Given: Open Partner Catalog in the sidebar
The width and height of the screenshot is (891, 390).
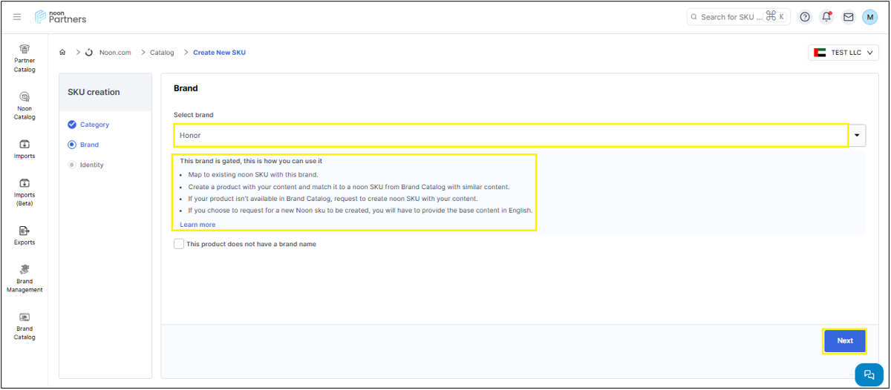Looking at the screenshot, I should 25,58.
